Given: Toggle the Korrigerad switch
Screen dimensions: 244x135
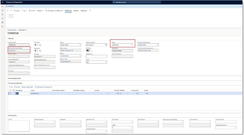Looking at the screenshot, I should coord(36,45).
